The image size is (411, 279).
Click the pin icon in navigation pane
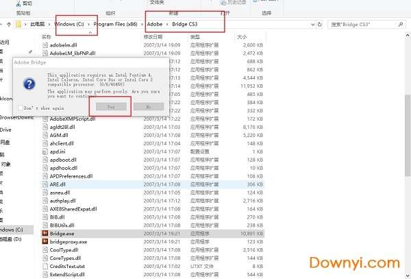pos(30,52)
